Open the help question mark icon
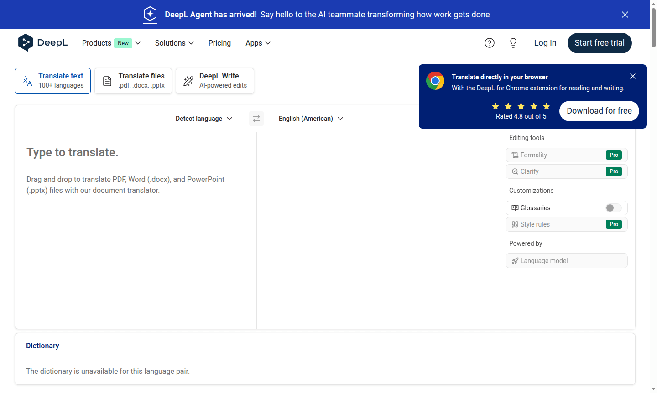The height and width of the screenshot is (393, 657). click(490, 43)
